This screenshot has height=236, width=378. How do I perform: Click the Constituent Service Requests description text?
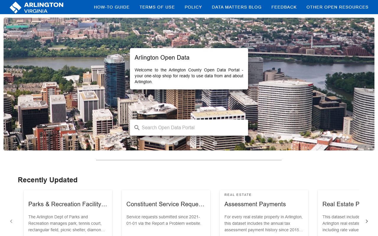(164, 220)
